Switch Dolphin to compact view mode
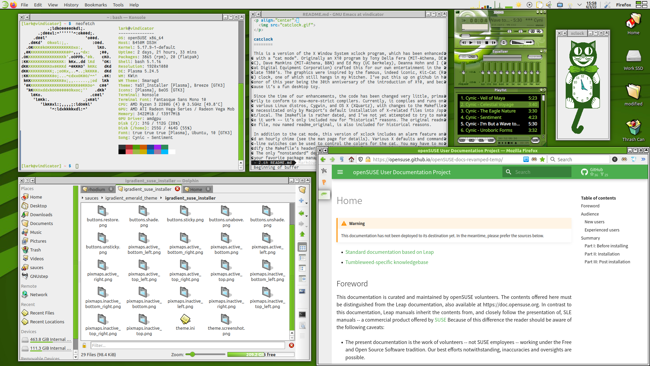The image size is (650, 366). pos(302,258)
